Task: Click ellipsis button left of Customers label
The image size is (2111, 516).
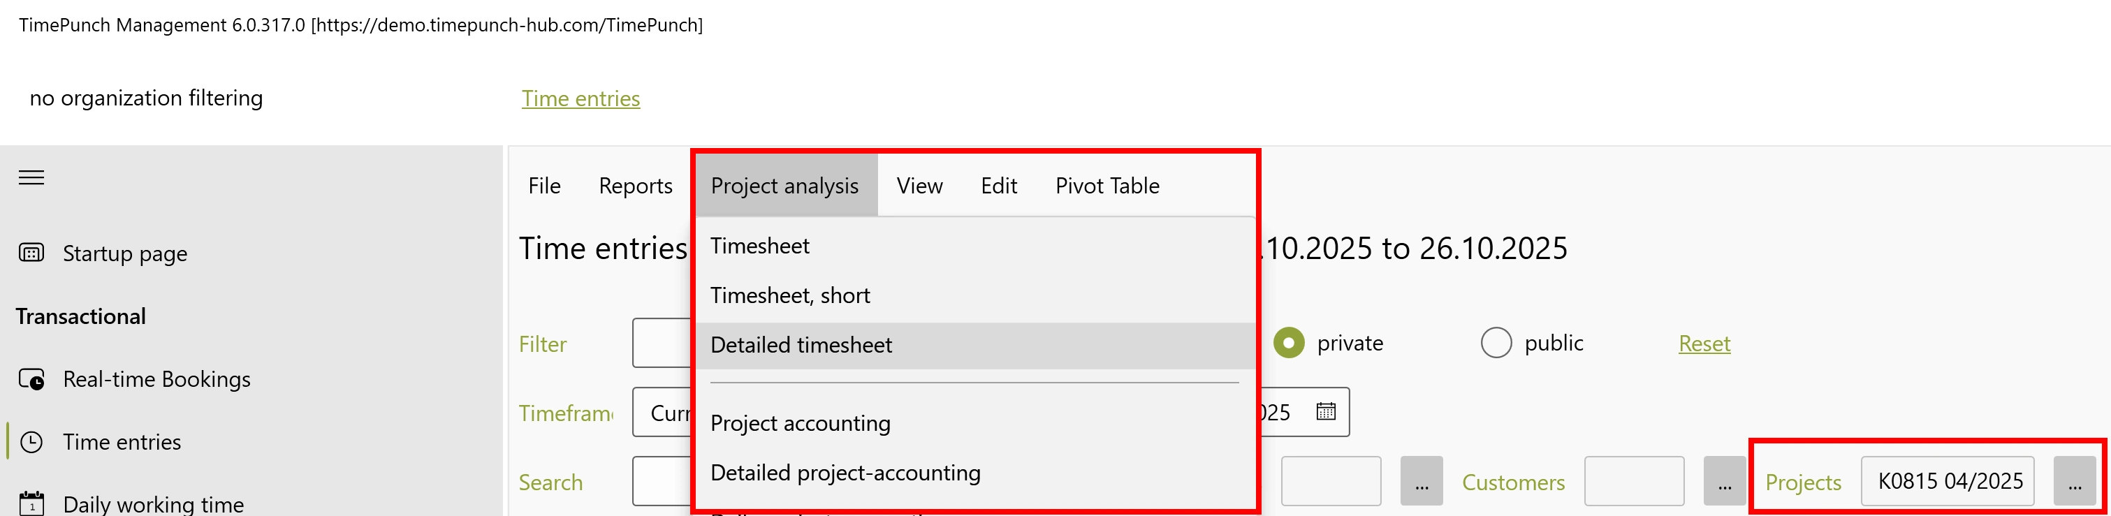Action: (1421, 481)
